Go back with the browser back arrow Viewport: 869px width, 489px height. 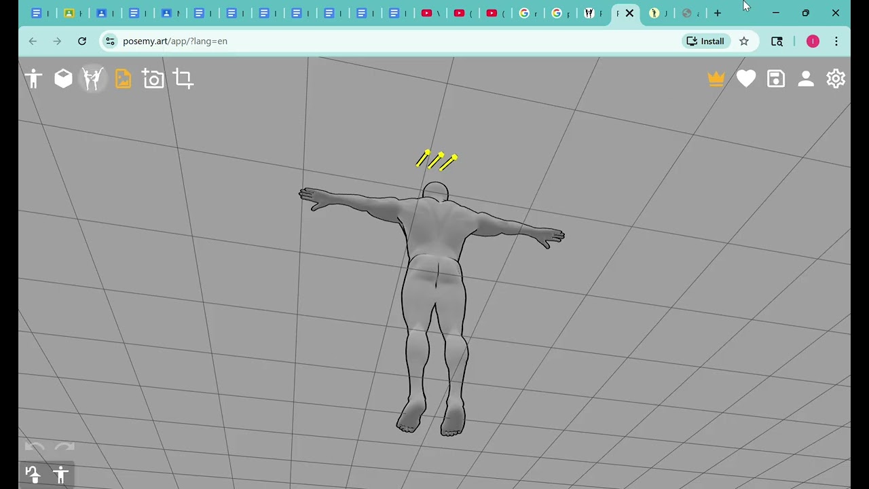coord(33,41)
